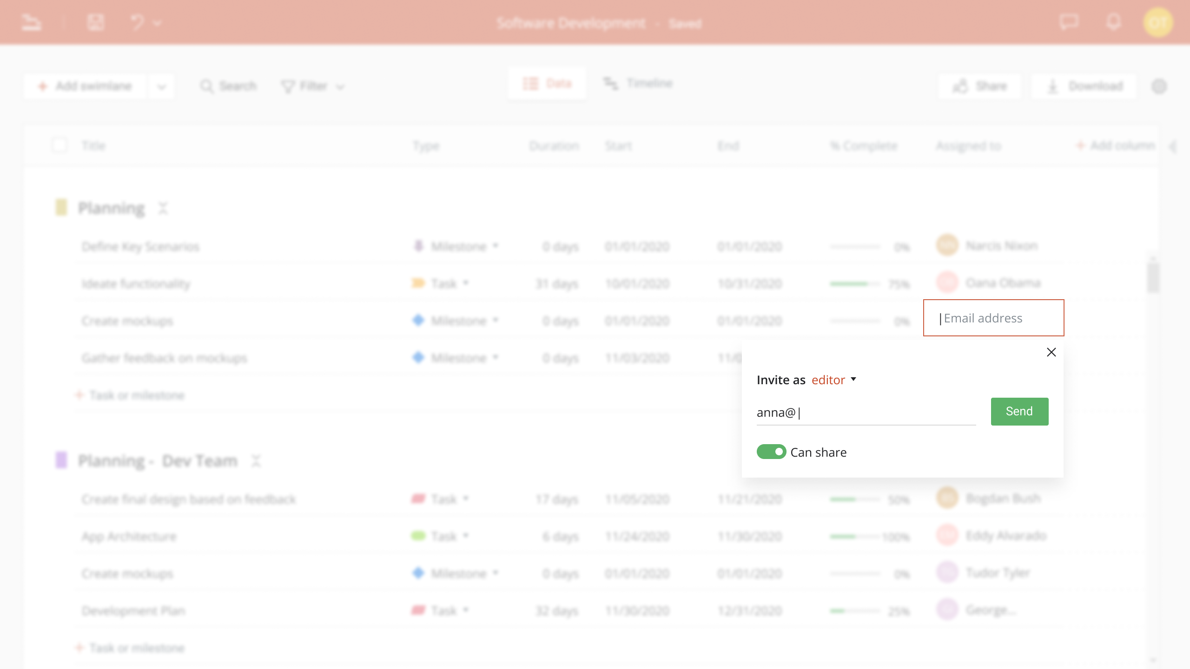
Task: Open the Add swimlane dropdown chevron
Action: [162, 86]
